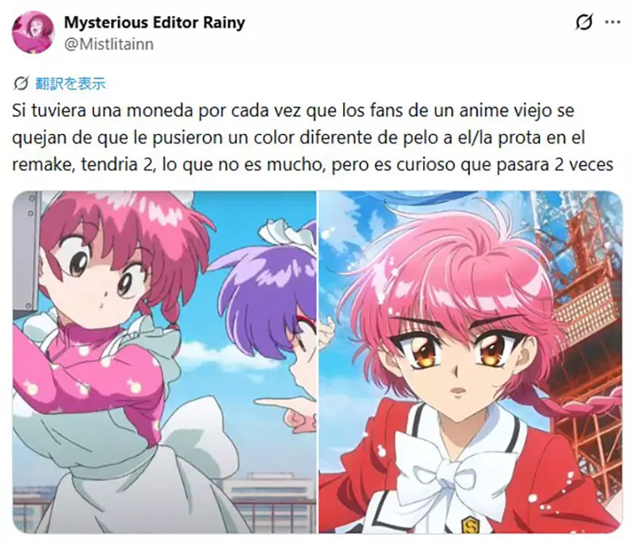Open the tweet by clicking its Spanish text

click(312, 137)
